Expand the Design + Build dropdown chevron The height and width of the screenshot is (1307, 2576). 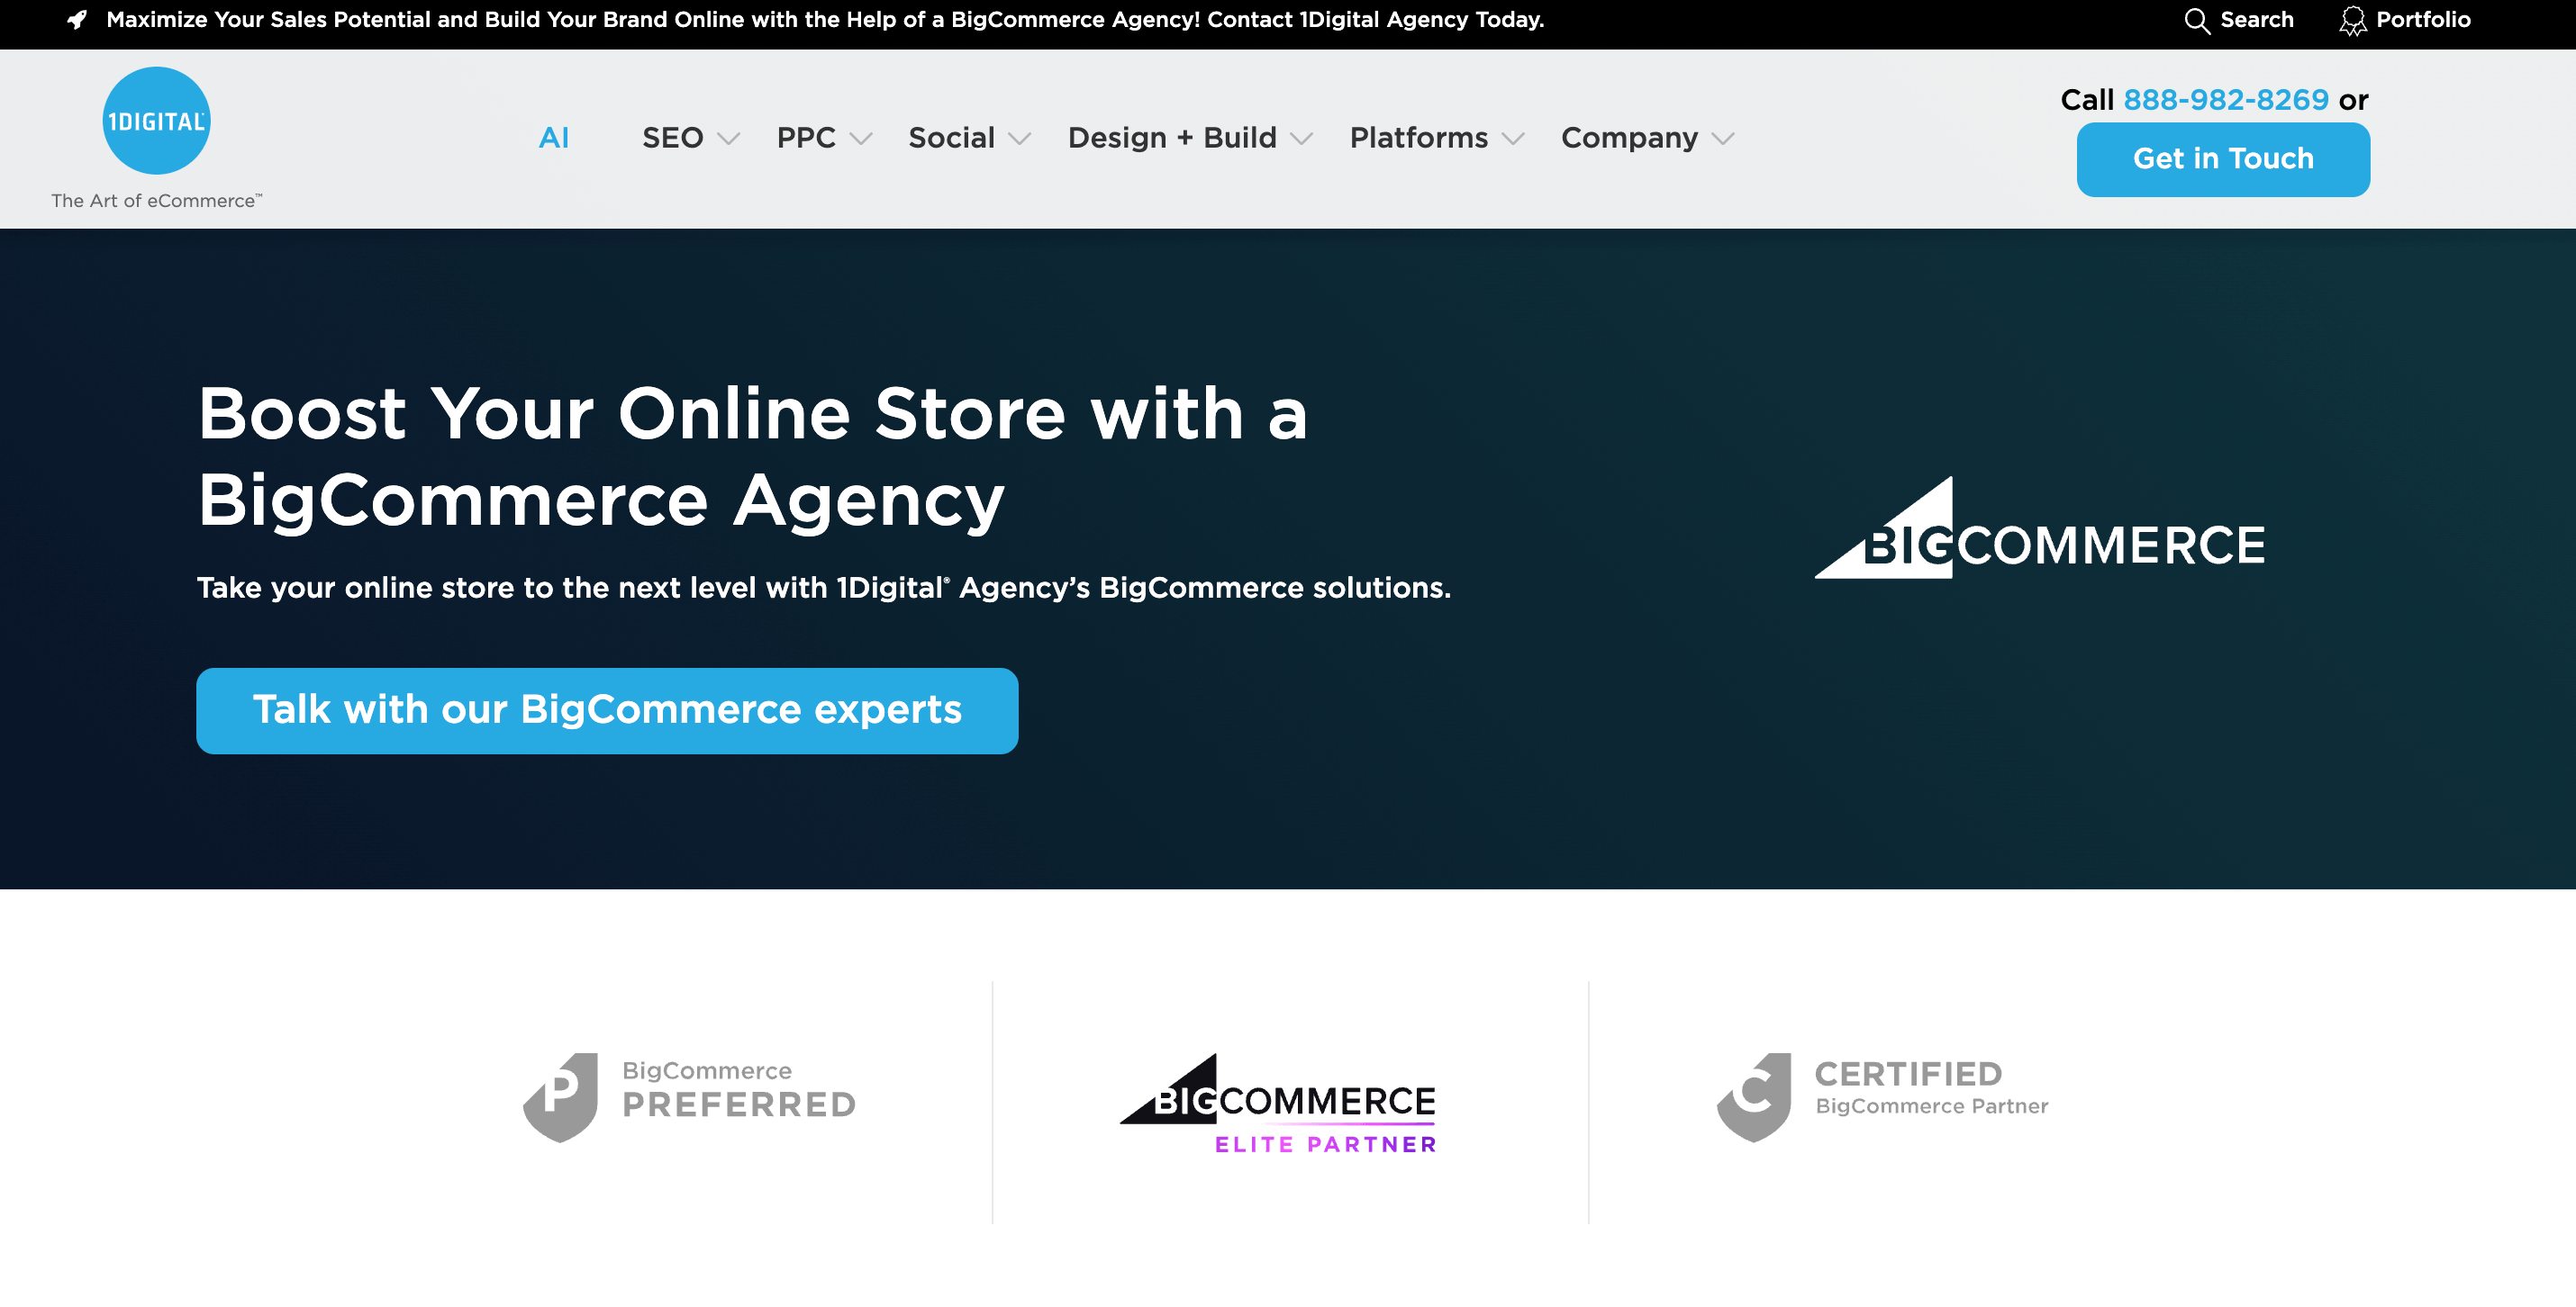tap(1301, 139)
